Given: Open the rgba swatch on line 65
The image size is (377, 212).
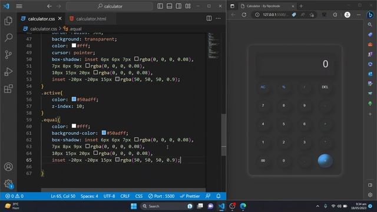Looking at the screenshot, I should [x=117, y=160].
